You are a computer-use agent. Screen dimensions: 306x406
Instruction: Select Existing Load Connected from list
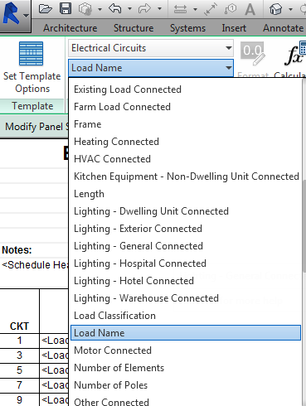186,89
